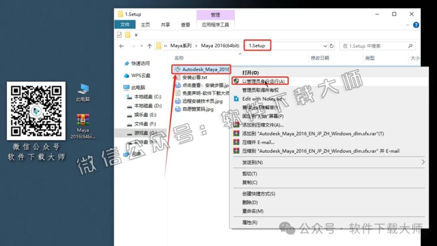Viewport: 437px width, 246px height.
Task: Click the magnifier search icon
Action: click(410, 46)
